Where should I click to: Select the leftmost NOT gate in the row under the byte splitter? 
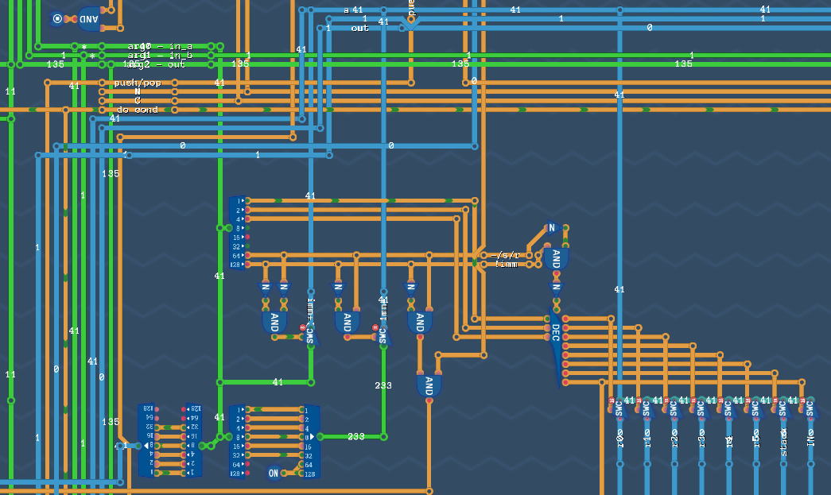pos(266,289)
